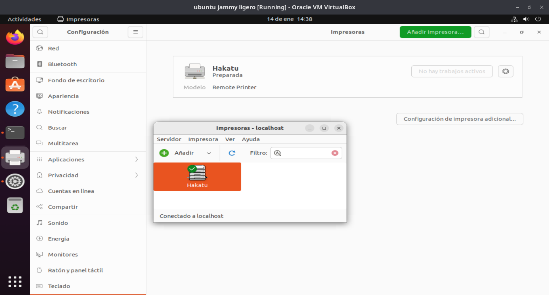Click the green plus Add icon
The image size is (549, 295).
pos(164,153)
